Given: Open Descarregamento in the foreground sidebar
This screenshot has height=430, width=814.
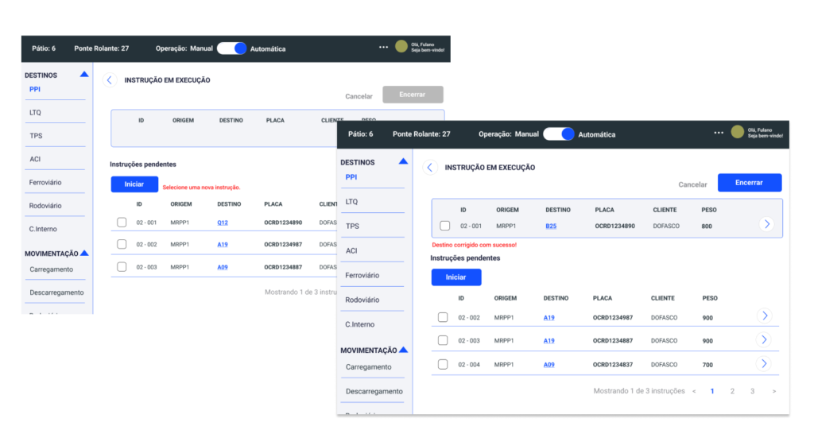Looking at the screenshot, I should pos(374,391).
